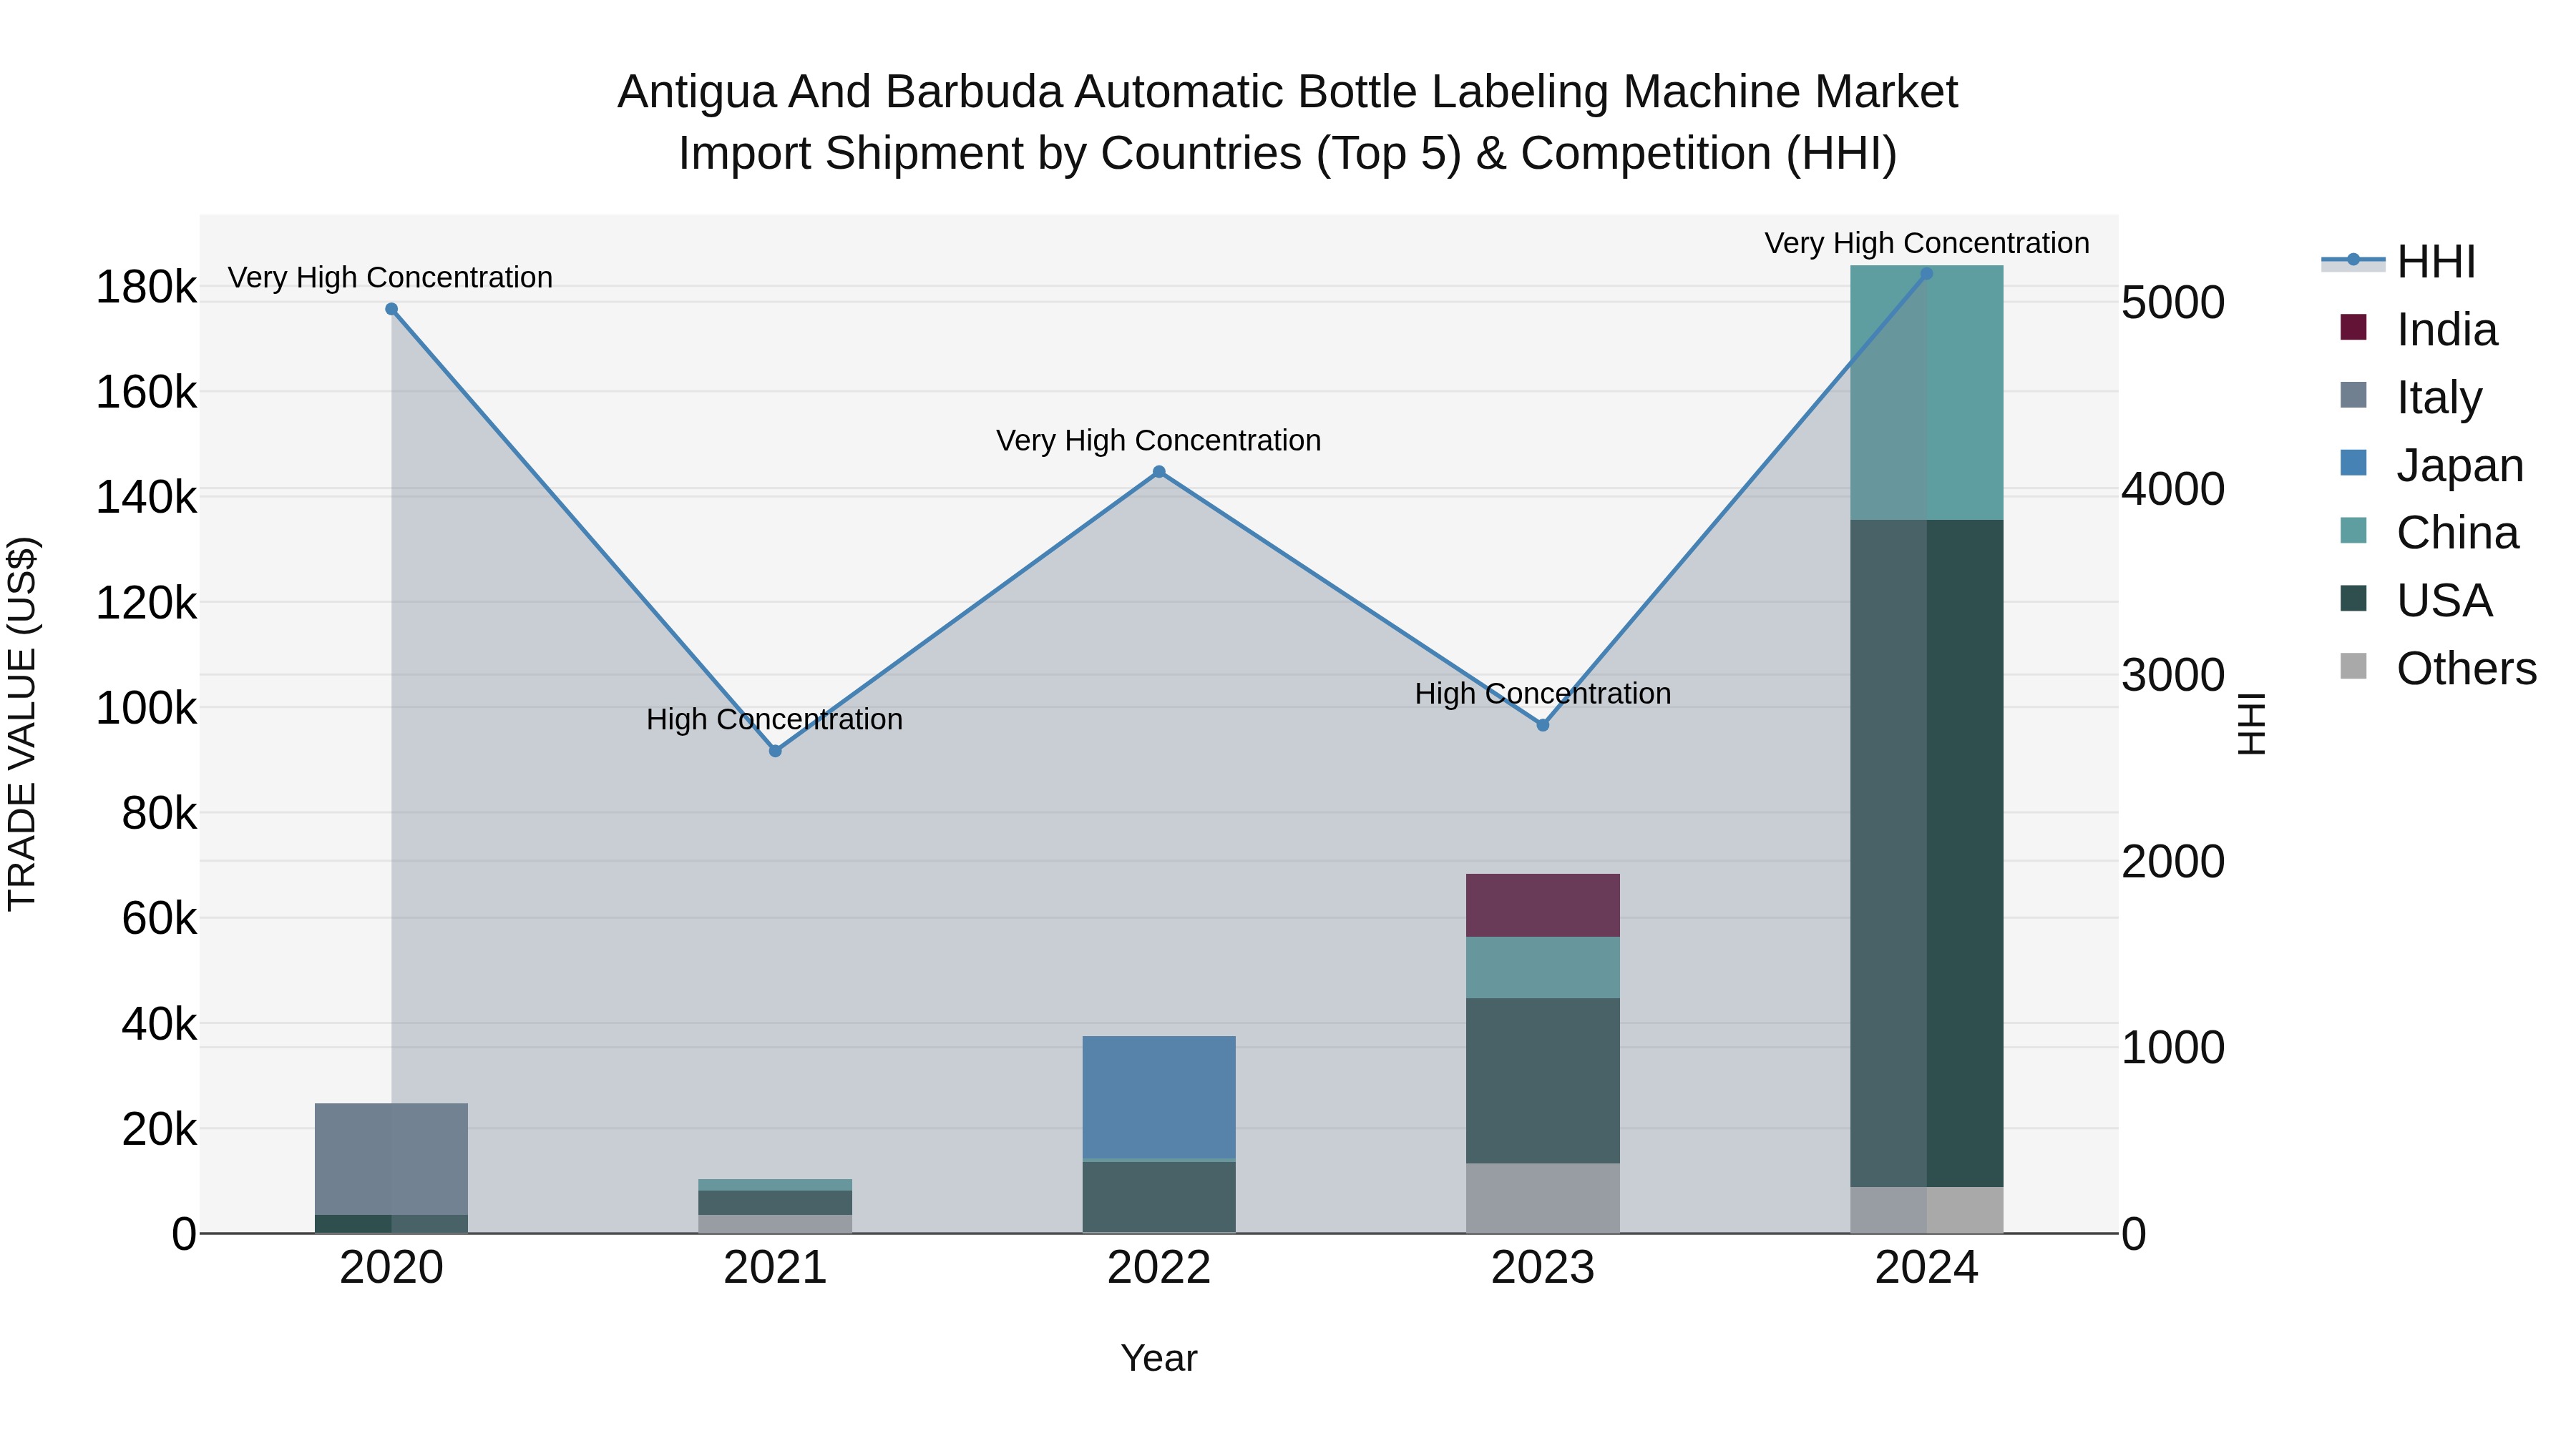Click 'Very High Concentration' annotation above 2024
The height and width of the screenshot is (1448, 2576).
(x=1927, y=243)
